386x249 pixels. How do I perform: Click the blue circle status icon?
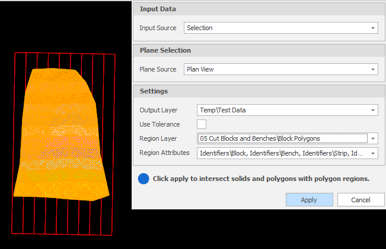pos(143,179)
